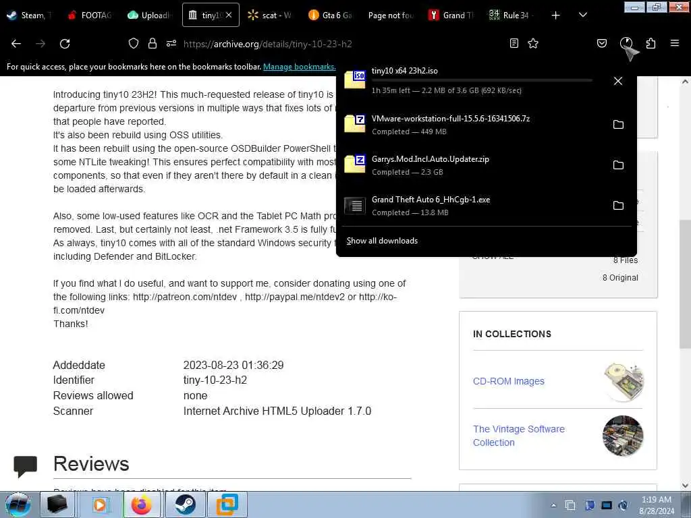Click the page vertical scrollbar thumb
Screen dimensions: 691x518
click(685, 284)
